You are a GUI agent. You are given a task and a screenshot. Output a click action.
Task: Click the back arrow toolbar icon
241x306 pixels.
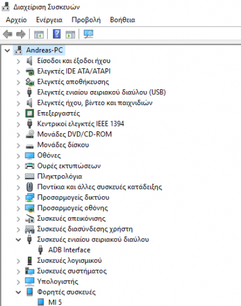[8, 34]
